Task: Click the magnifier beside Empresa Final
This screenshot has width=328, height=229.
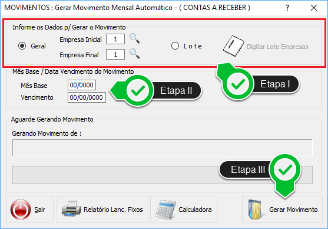Action: [x=135, y=54]
